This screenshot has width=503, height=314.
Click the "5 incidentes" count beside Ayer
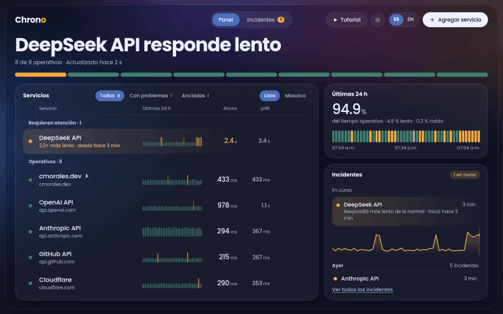[x=464, y=265]
